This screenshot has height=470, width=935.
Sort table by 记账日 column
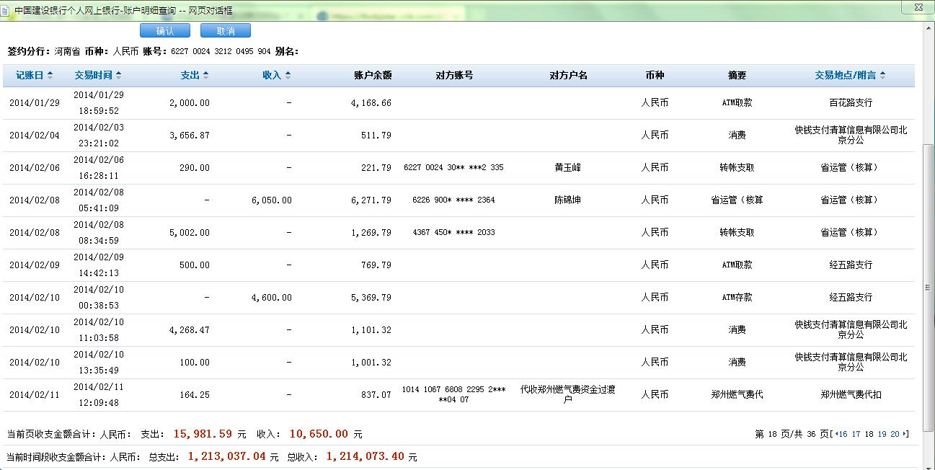(x=34, y=75)
